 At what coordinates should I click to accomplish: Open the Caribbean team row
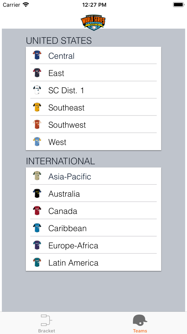(x=93, y=228)
